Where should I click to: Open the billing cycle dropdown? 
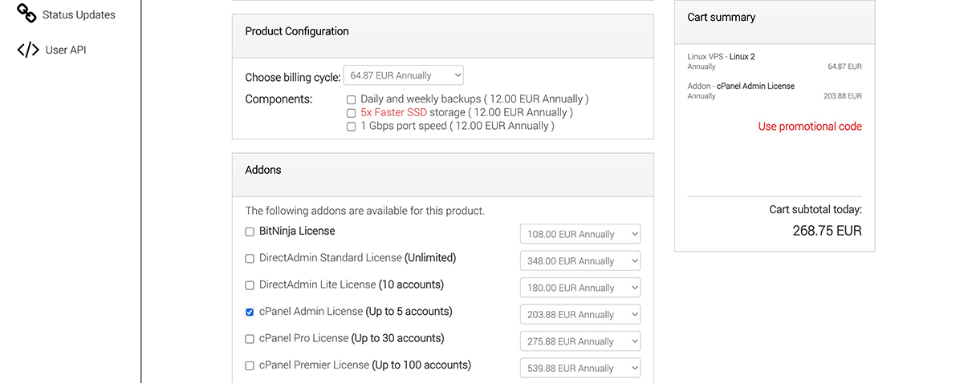pos(403,75)
